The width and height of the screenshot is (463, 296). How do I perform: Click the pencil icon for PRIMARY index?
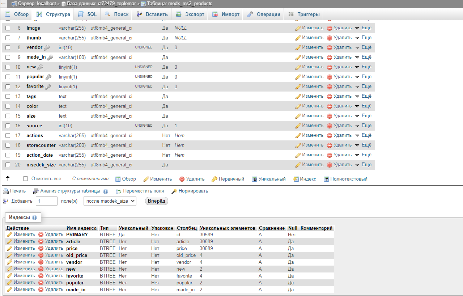click(x=10, y=234)
